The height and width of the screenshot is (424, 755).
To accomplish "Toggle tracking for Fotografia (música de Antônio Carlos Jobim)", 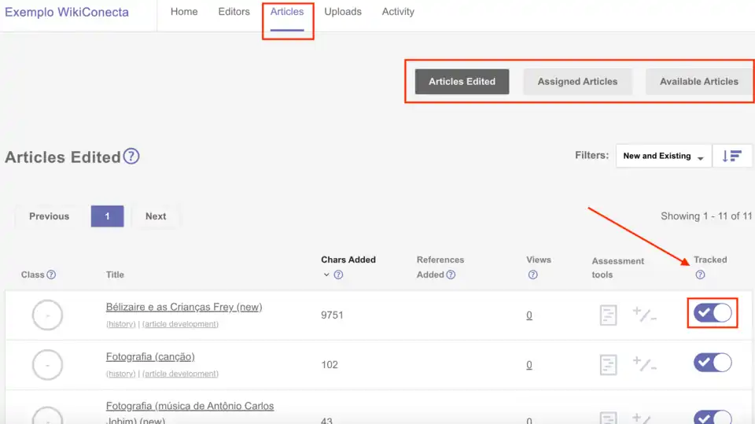I will [x=713, y=417].
